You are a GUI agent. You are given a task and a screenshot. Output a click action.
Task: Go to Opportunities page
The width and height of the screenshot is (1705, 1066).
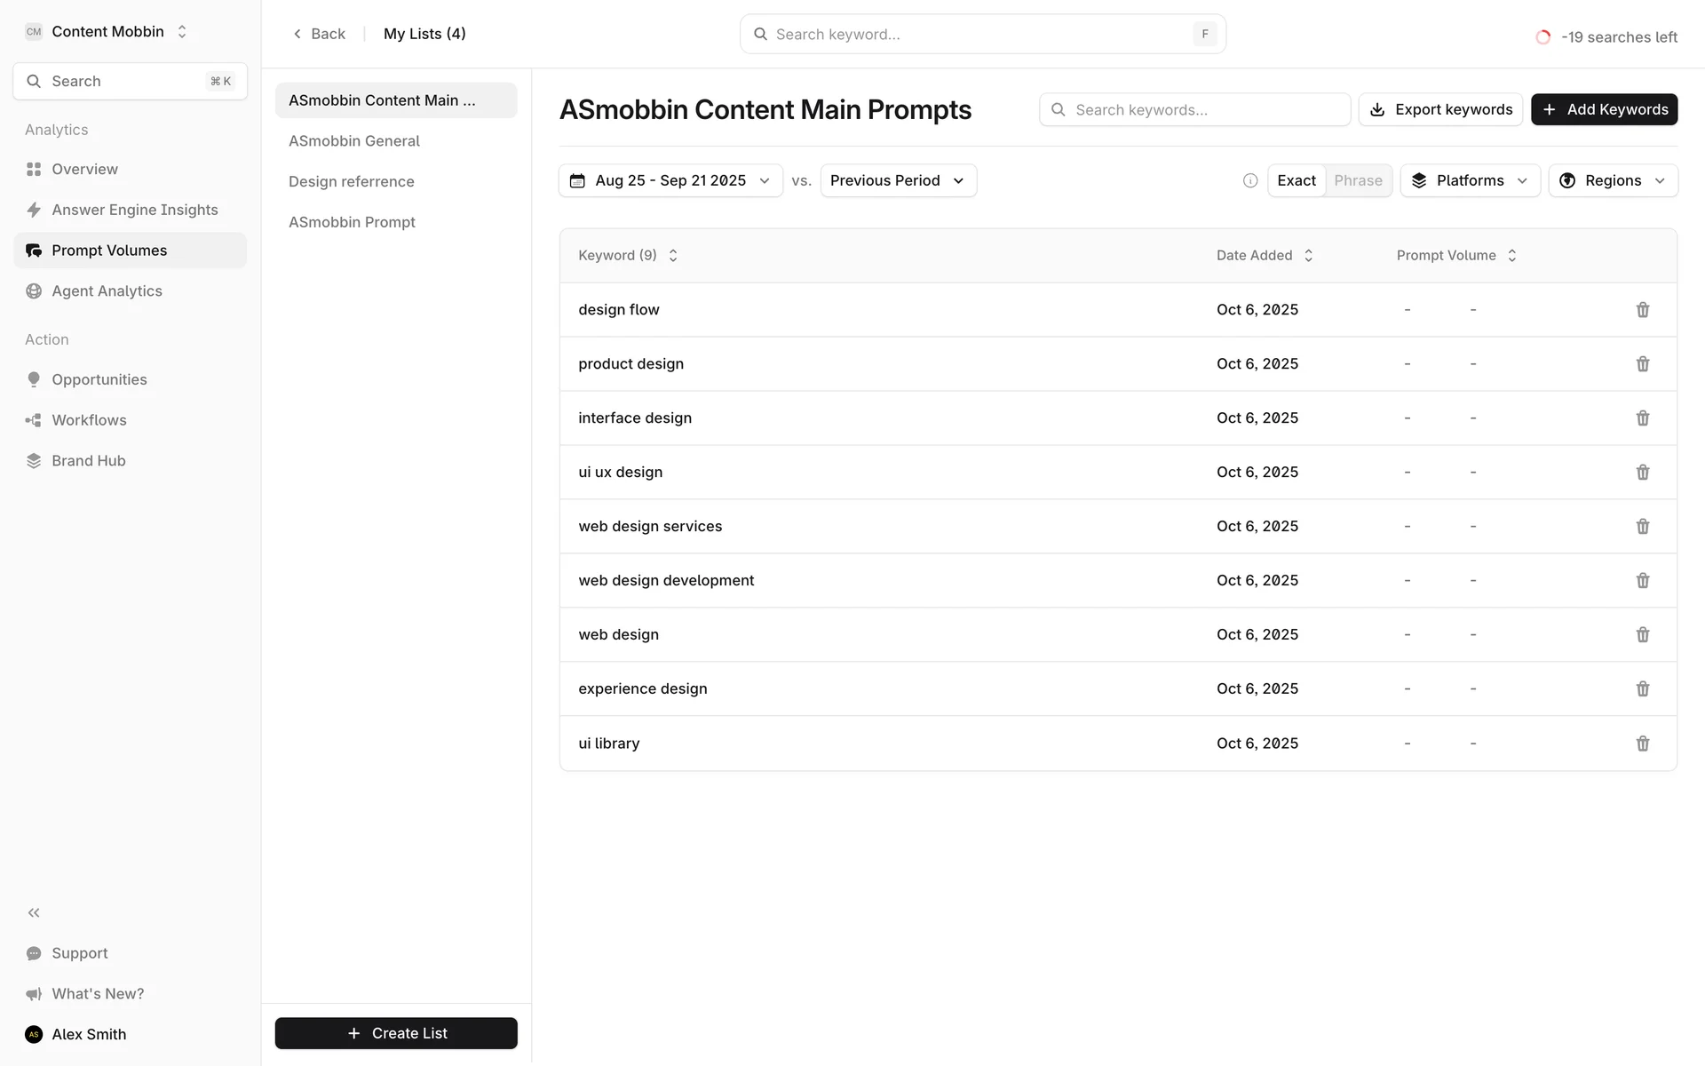99,379
